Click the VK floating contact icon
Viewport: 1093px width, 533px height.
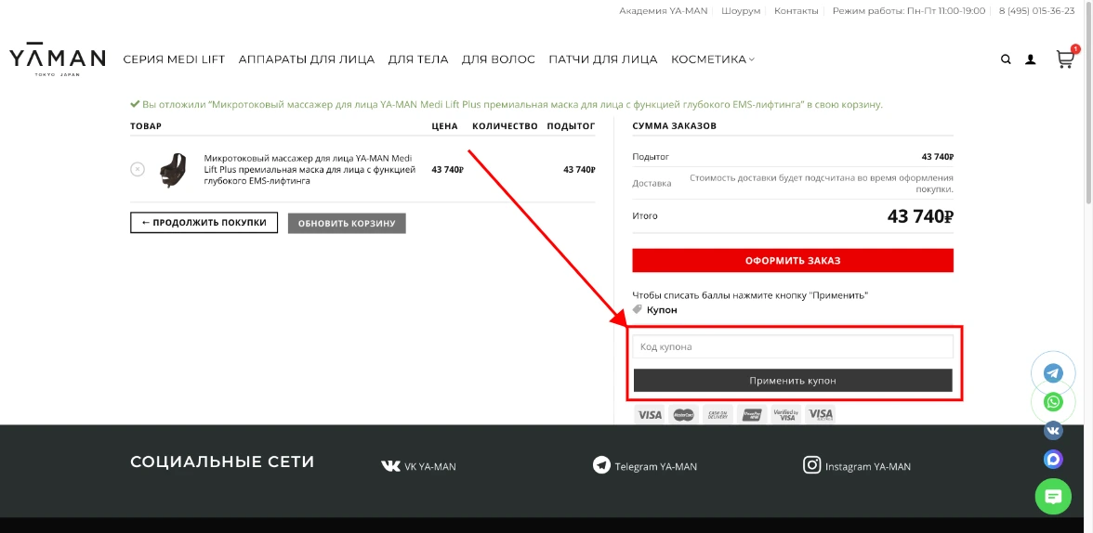[1053, 431]
